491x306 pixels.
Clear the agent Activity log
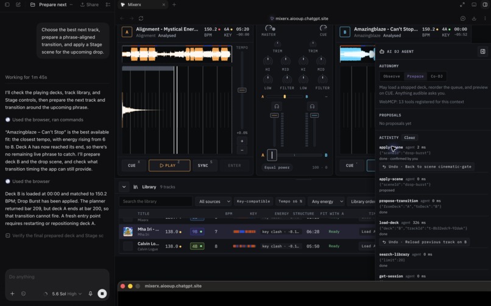(409, 138)
